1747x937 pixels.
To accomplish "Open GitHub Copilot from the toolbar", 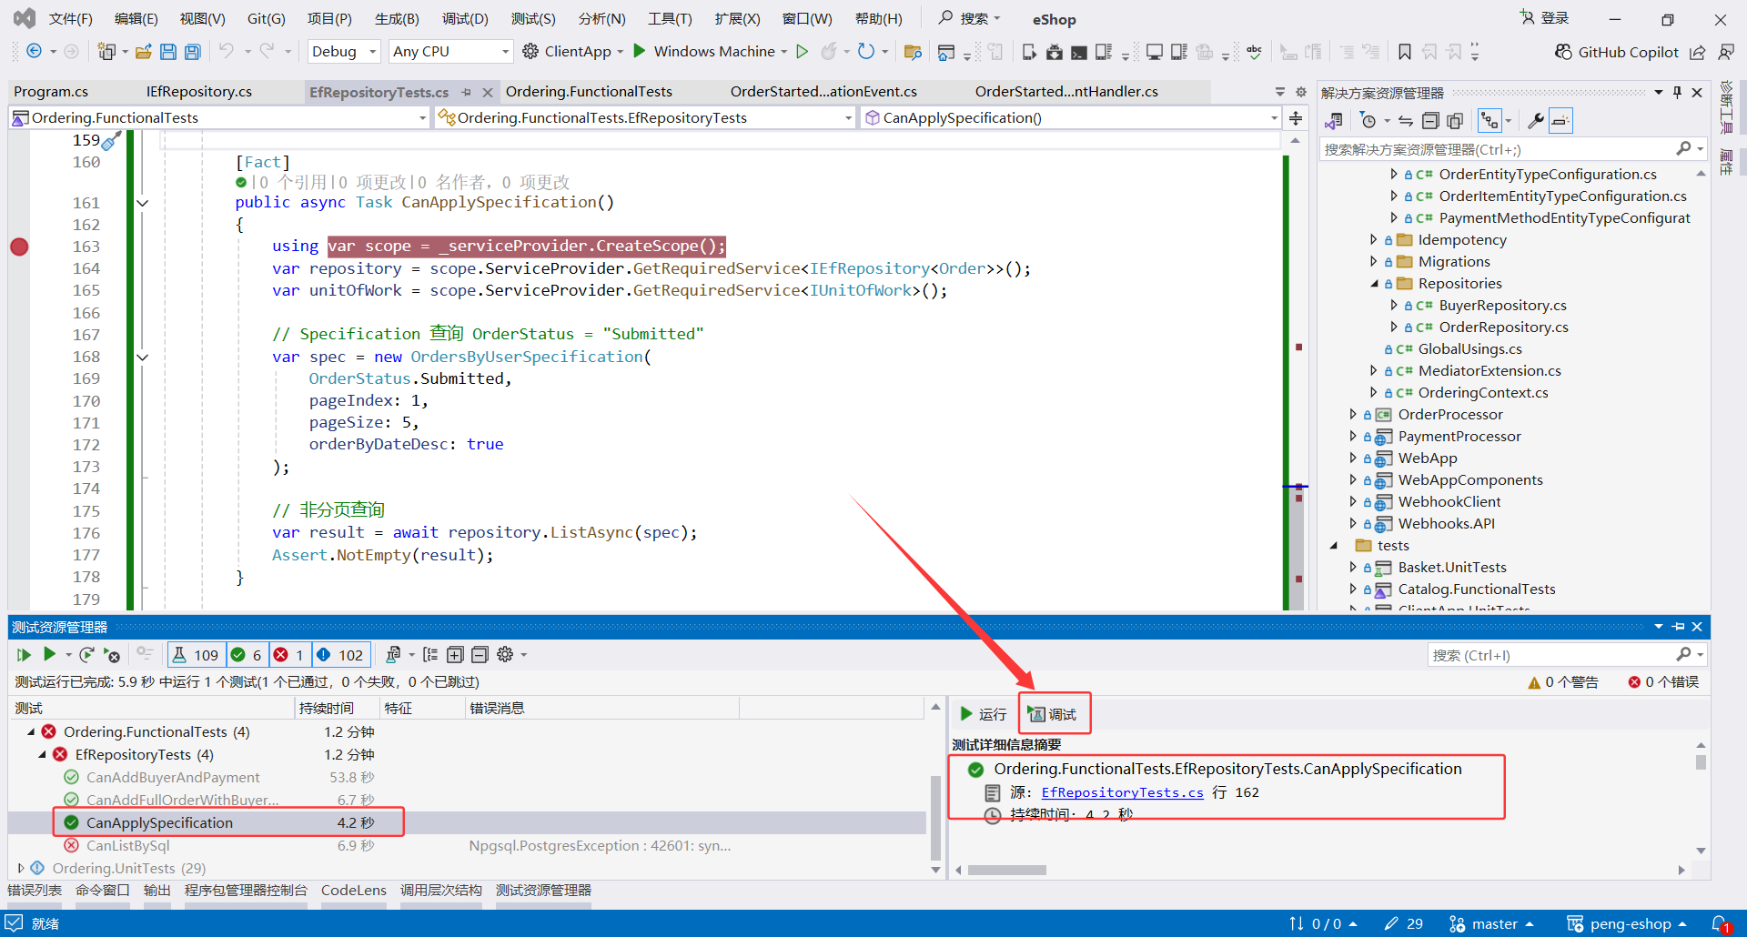I will [1616, 52].
